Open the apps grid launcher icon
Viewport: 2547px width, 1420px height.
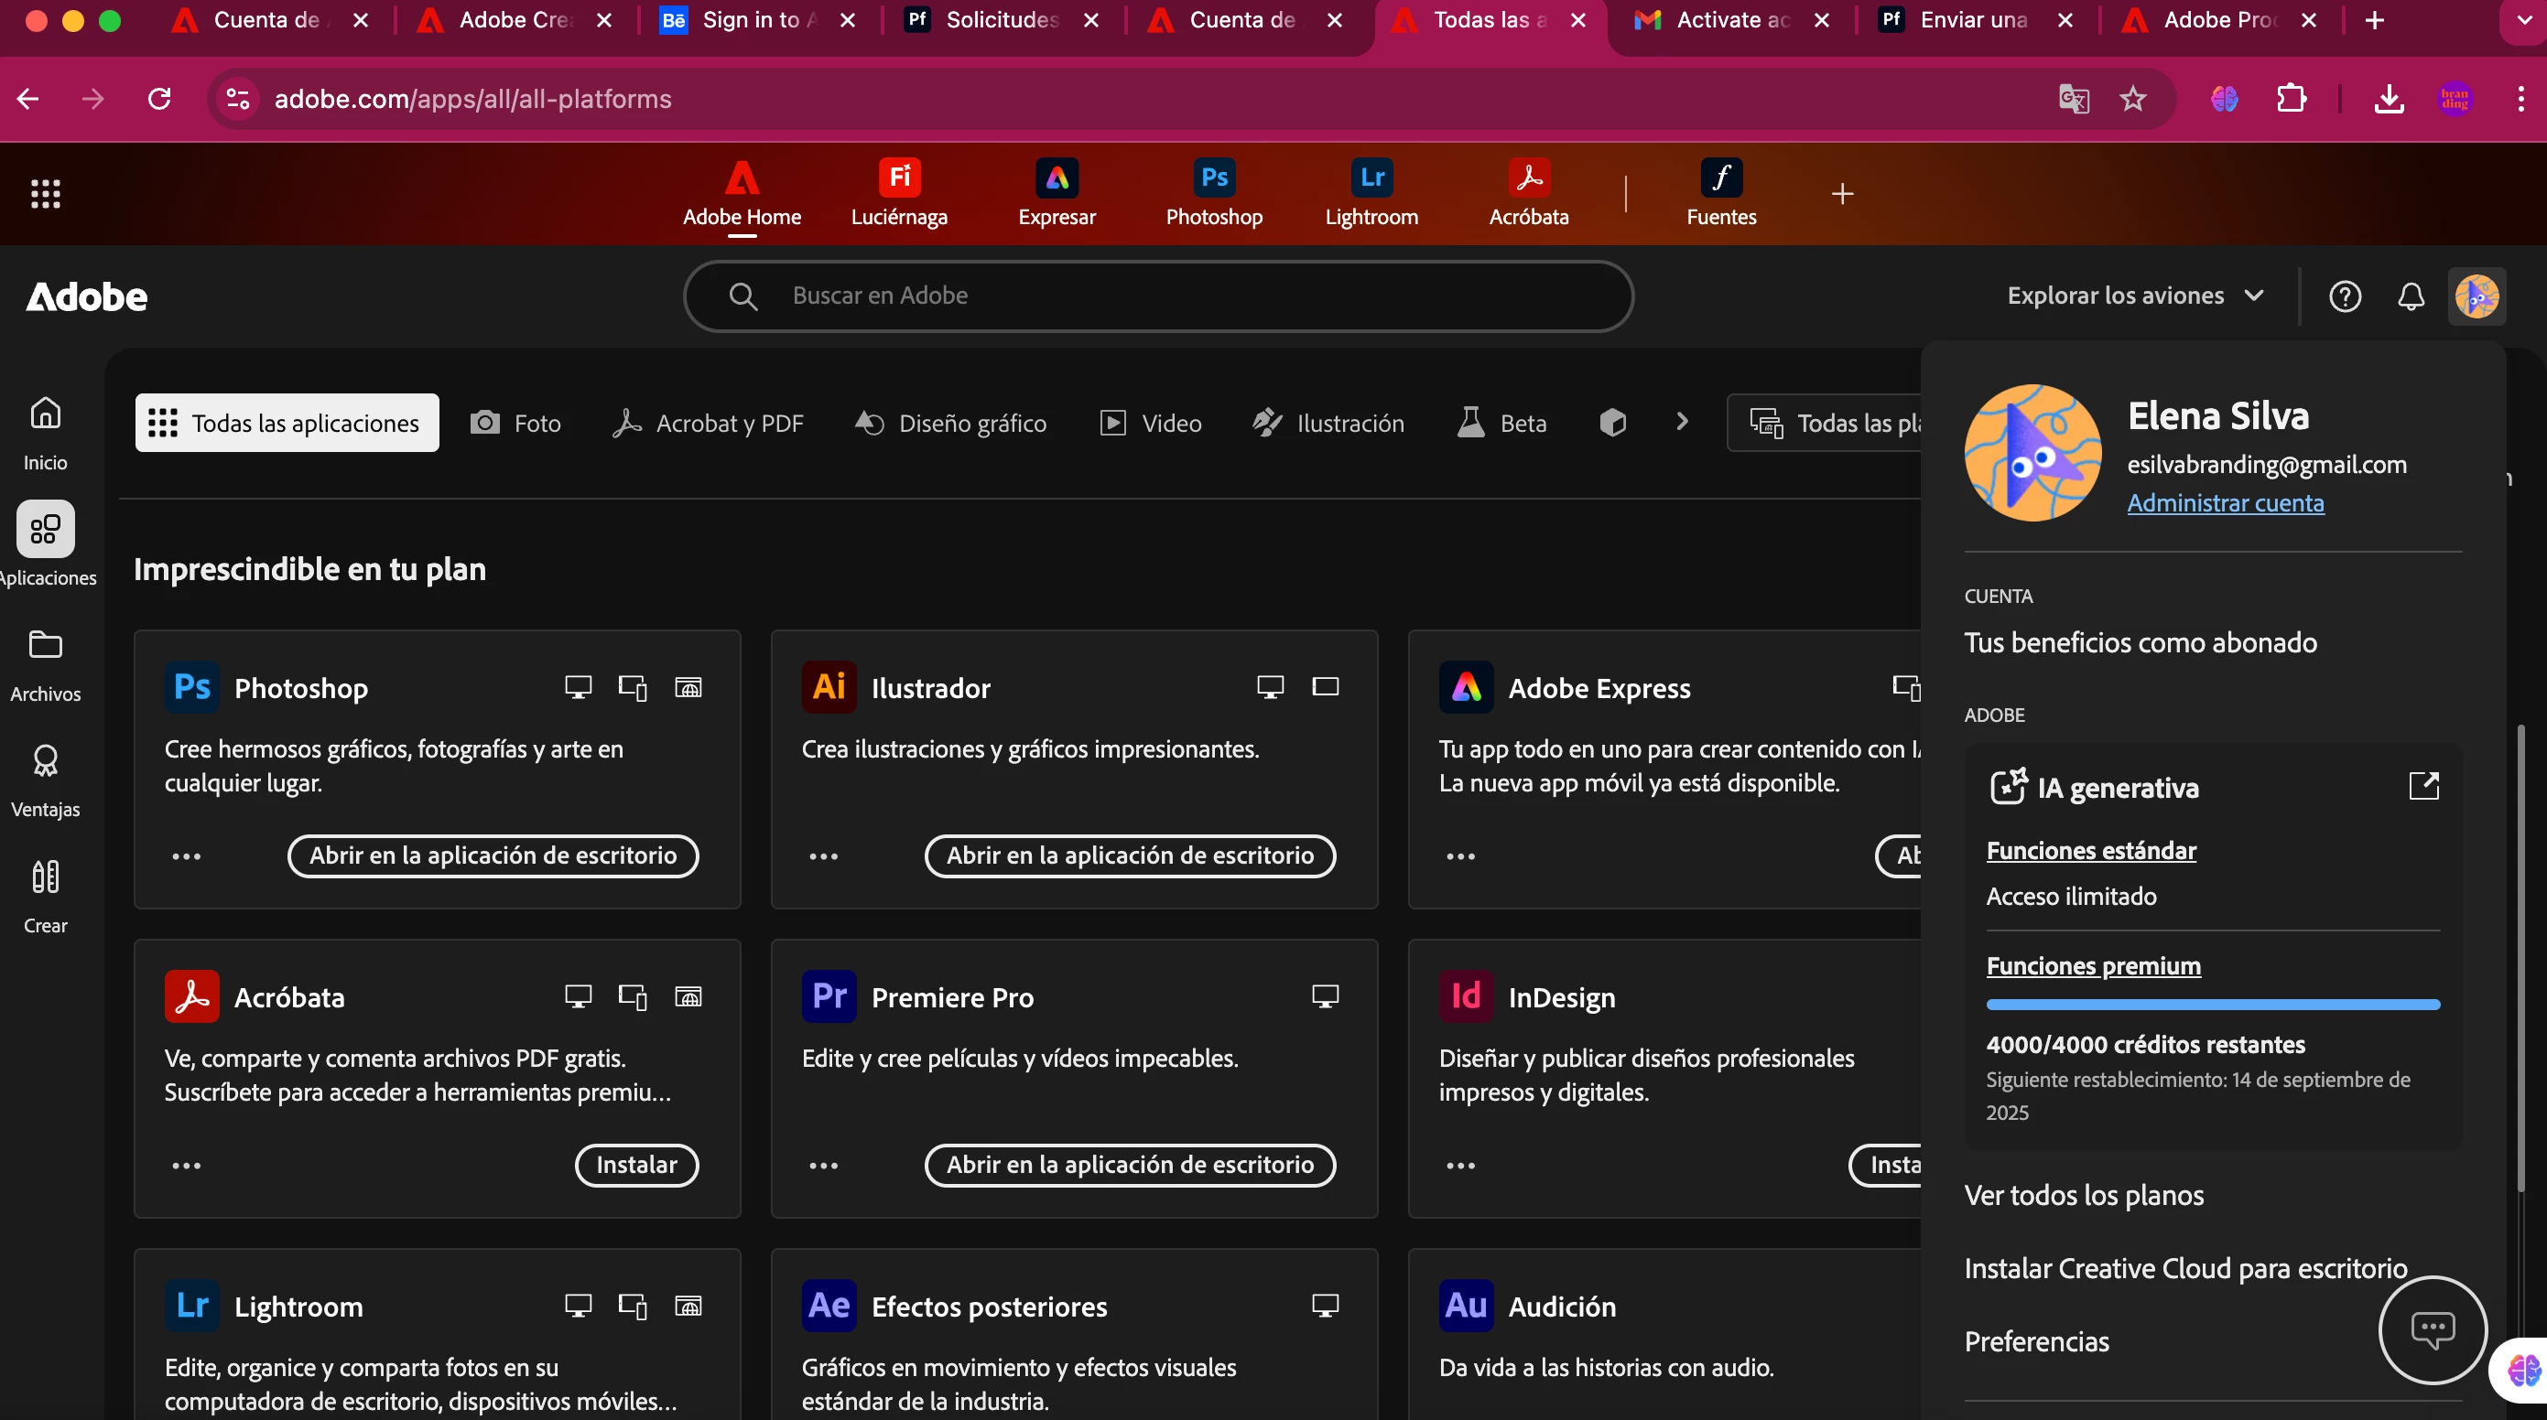pyautogui.click(x=46, y=194)
